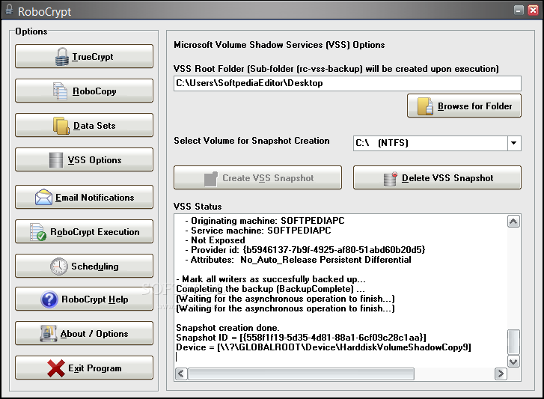This screenshot has width=544, height=399.
Task: Click the 'Device = [\\?\GLOBALROOT' line
Action: pos(324,347)
